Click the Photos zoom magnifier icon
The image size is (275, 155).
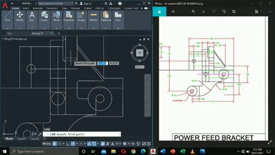193,12
